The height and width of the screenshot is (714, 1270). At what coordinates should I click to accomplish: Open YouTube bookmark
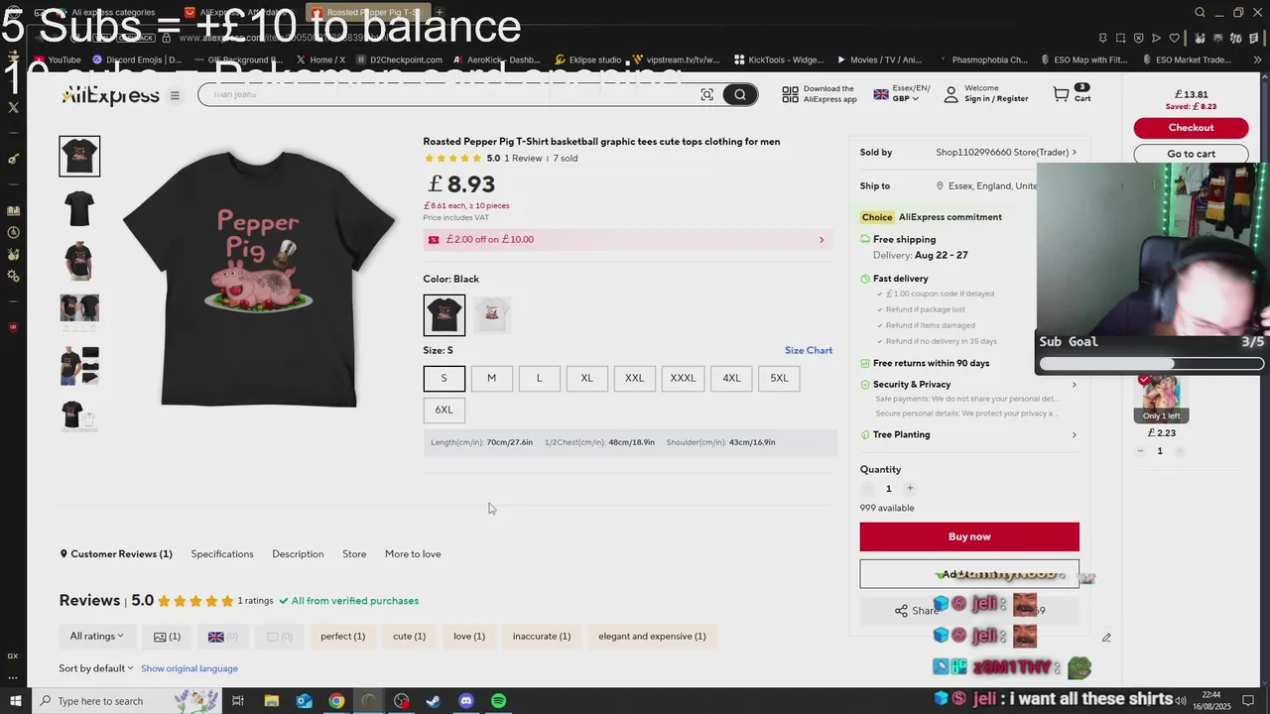(57, 59)
